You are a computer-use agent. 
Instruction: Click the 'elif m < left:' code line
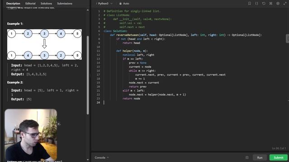click(x=134, y=90)
